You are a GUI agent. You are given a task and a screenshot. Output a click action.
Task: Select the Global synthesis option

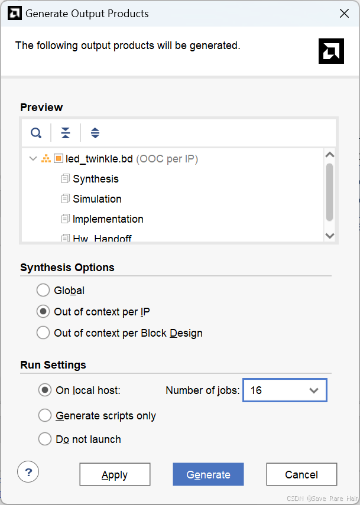(43, 291)
